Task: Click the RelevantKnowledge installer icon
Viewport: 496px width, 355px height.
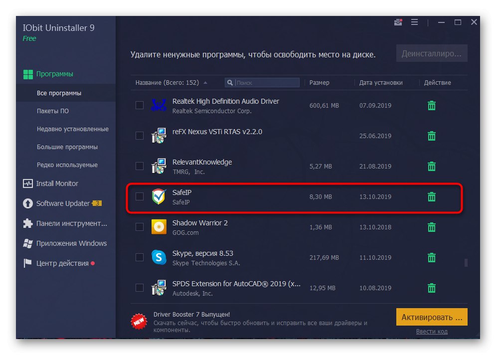Action: coord(159,166)
